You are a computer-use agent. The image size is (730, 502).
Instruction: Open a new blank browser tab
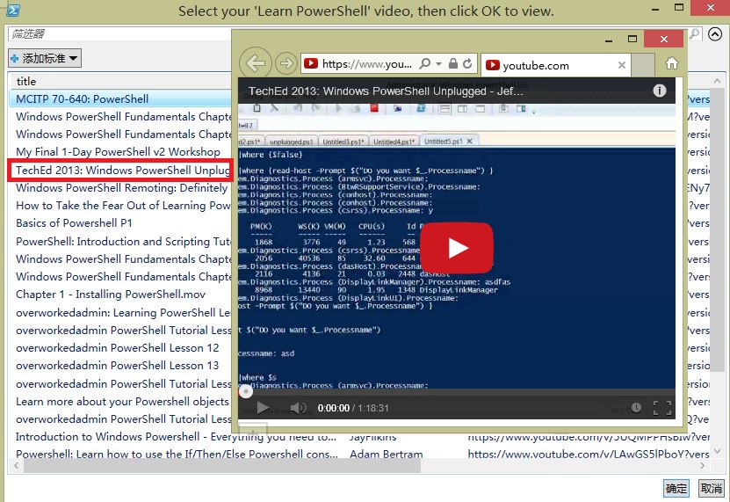coord(643,65)
